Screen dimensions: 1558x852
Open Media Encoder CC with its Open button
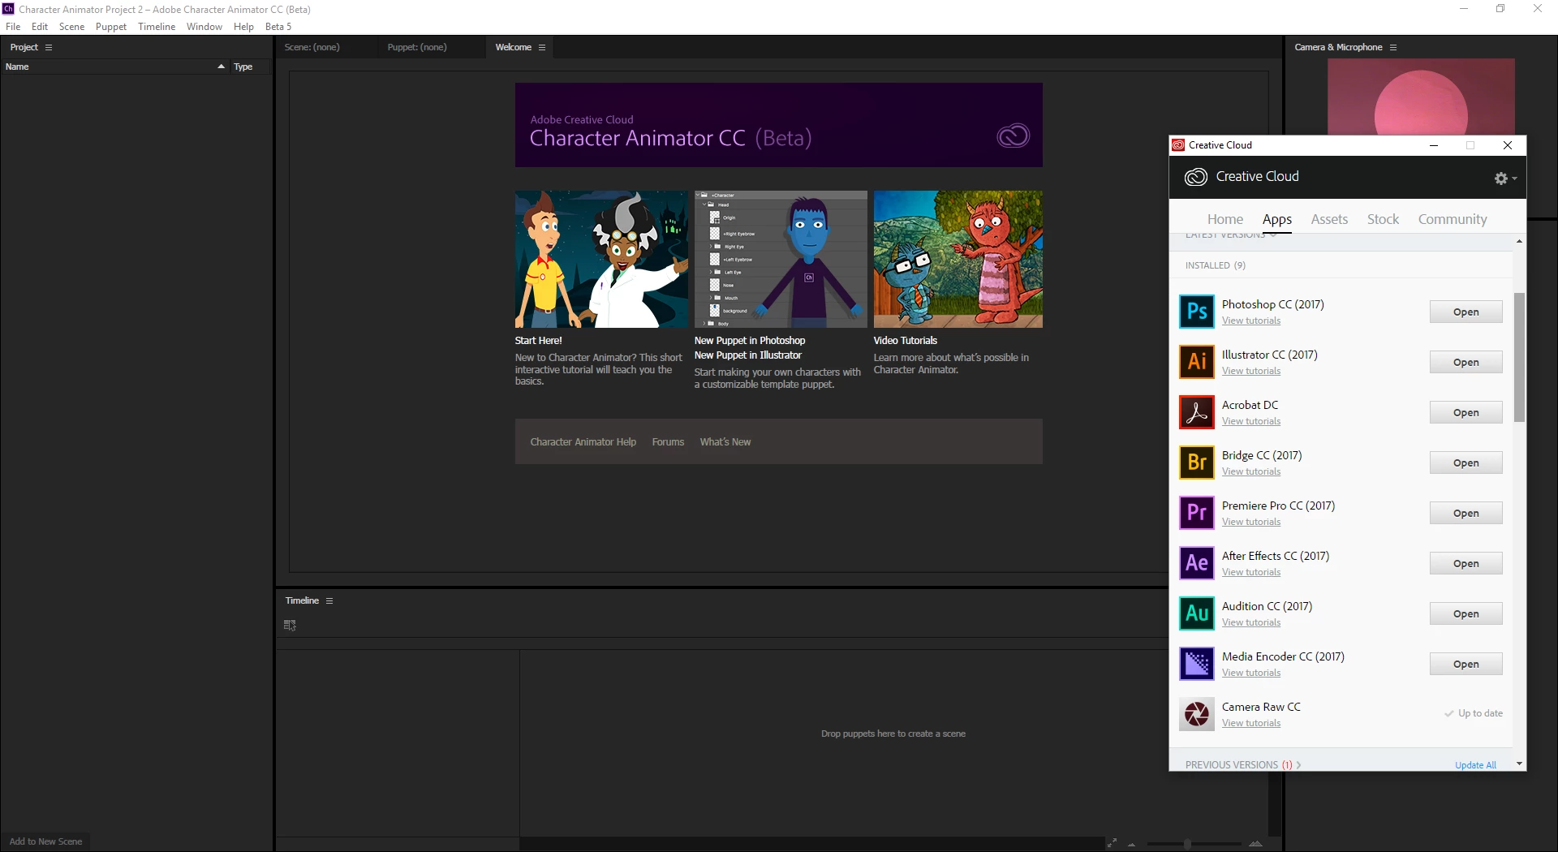pos(1465,664)
